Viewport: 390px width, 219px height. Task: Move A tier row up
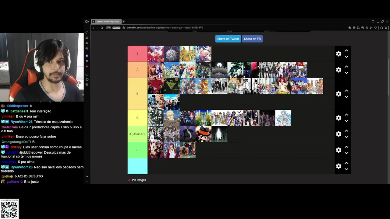(x=346, y=67)
